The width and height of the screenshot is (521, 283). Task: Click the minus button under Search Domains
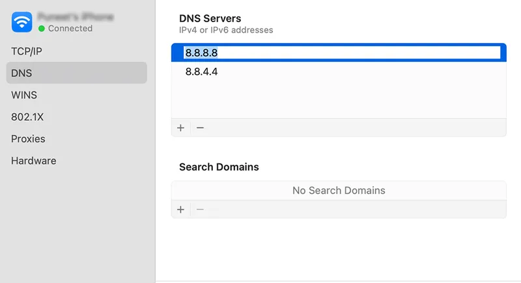[x=200, y=209]
